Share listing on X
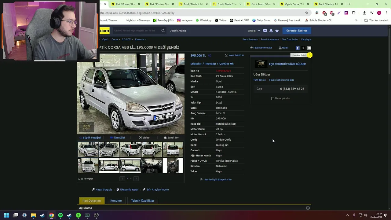 (x=303, y=48)
